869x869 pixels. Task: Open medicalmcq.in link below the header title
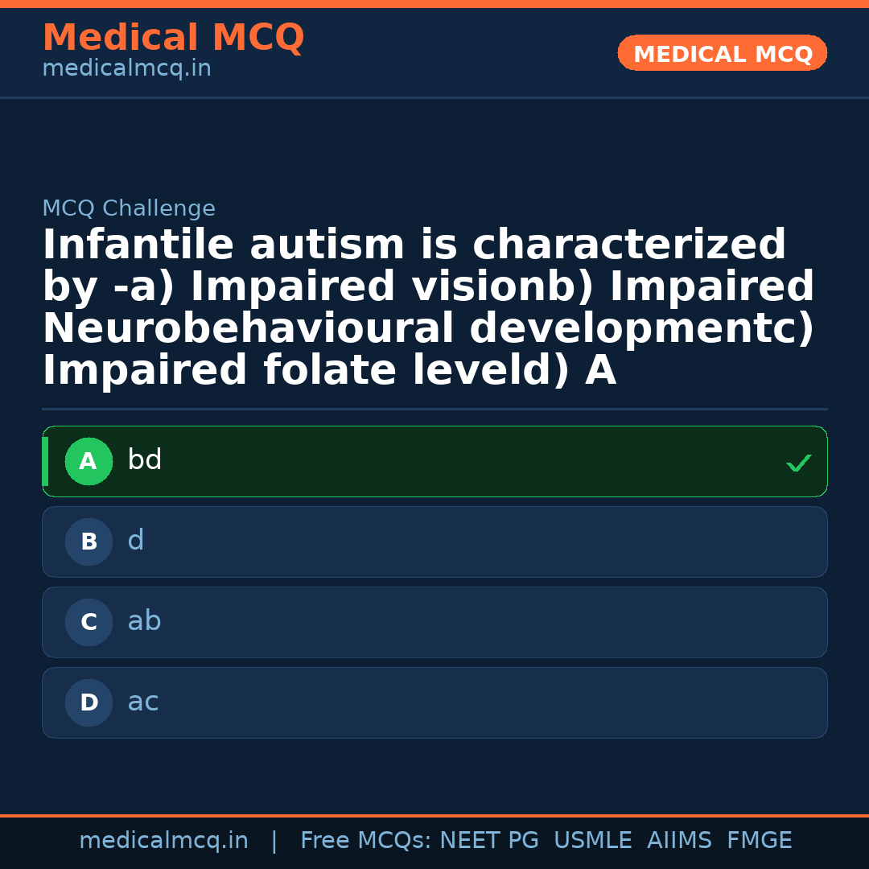point(126,68)
